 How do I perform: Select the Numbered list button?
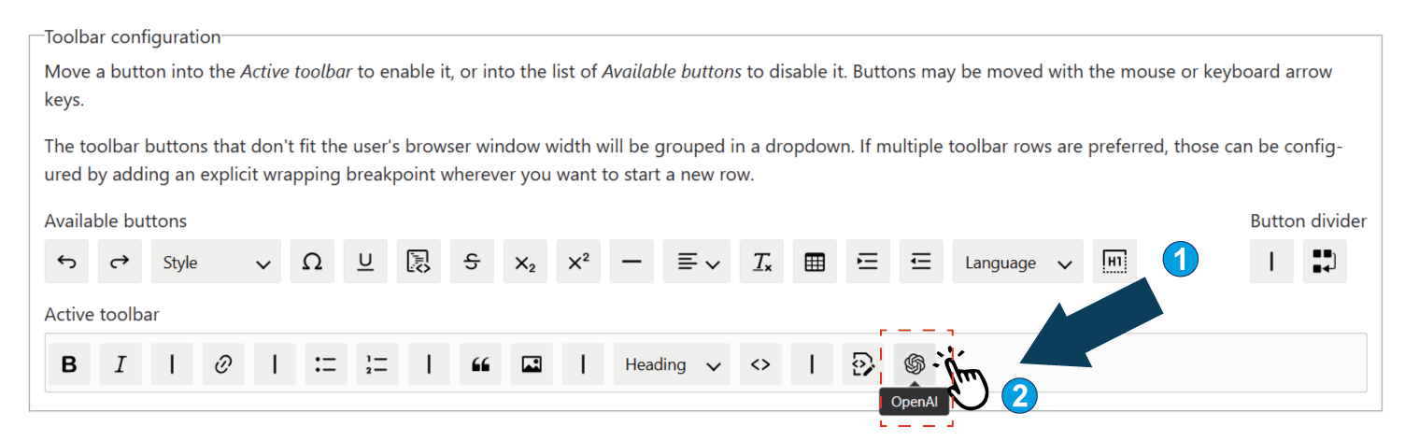[377, 364]
